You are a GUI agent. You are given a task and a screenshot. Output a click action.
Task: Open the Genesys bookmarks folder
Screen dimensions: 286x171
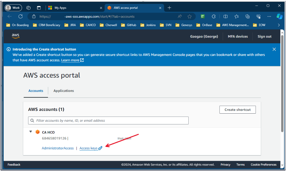point(184,25)
